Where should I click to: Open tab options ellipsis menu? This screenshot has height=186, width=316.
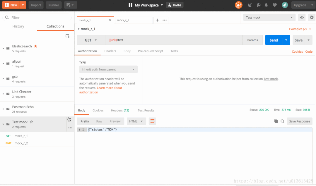coord(165,20)
